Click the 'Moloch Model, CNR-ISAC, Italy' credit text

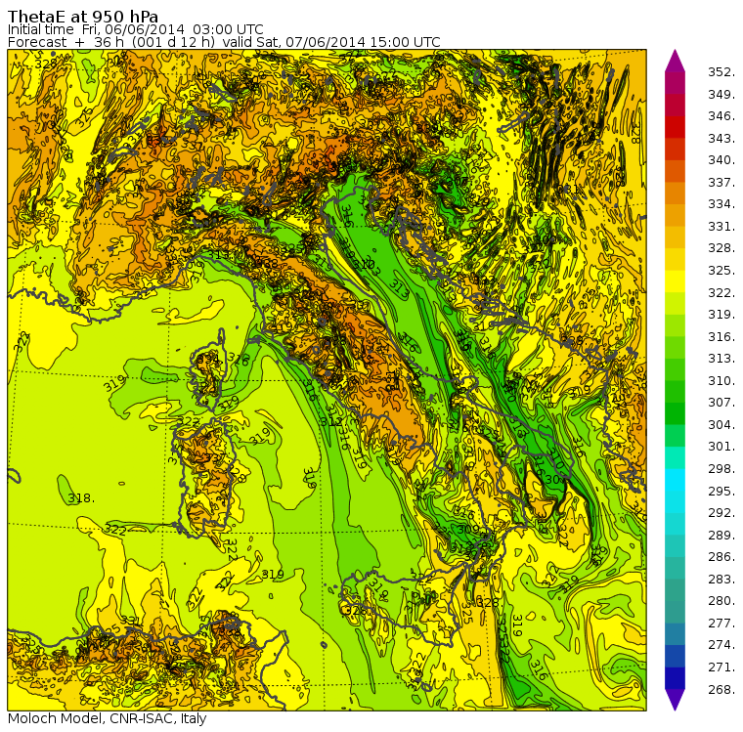click(x=108, y=718)
